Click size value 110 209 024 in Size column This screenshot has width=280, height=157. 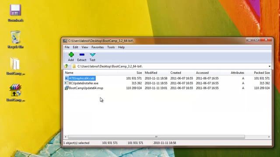tap(134, 88)
